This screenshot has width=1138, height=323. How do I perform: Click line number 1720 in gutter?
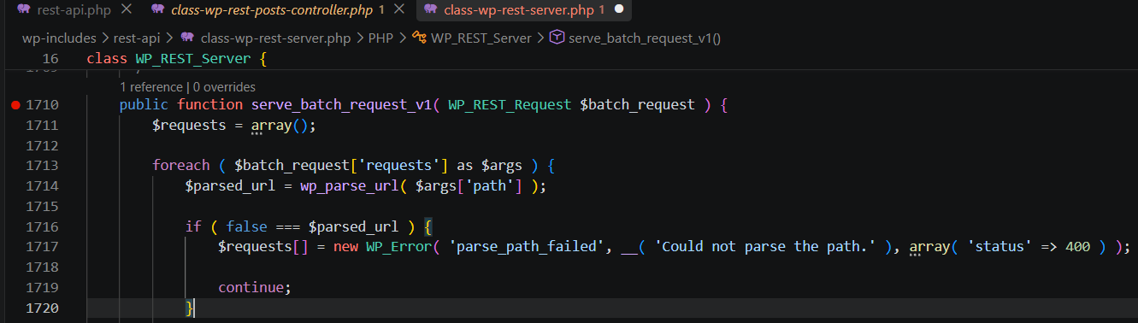pos(42,308)
